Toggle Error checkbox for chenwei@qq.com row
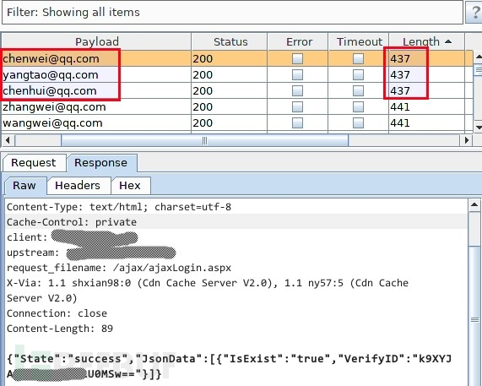The image size is (482, 386). 297,59
